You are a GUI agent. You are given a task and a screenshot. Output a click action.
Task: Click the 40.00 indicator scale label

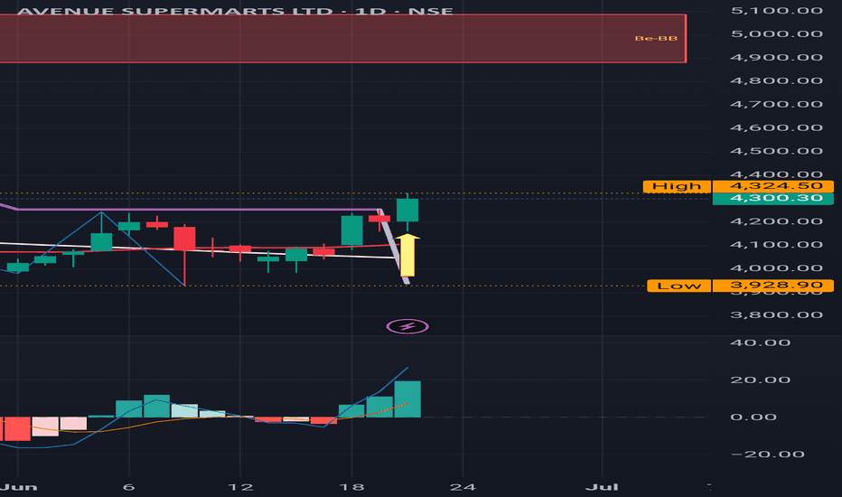tap(761, 342)
